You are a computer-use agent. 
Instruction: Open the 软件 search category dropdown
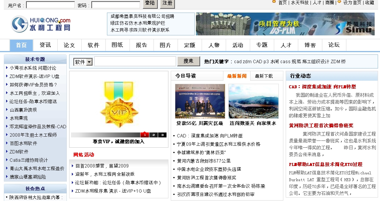point(83,62)
